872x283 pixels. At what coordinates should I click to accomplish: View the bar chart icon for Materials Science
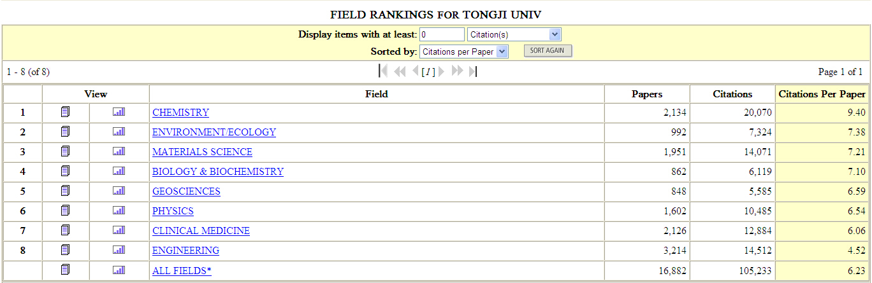(119, 151)
